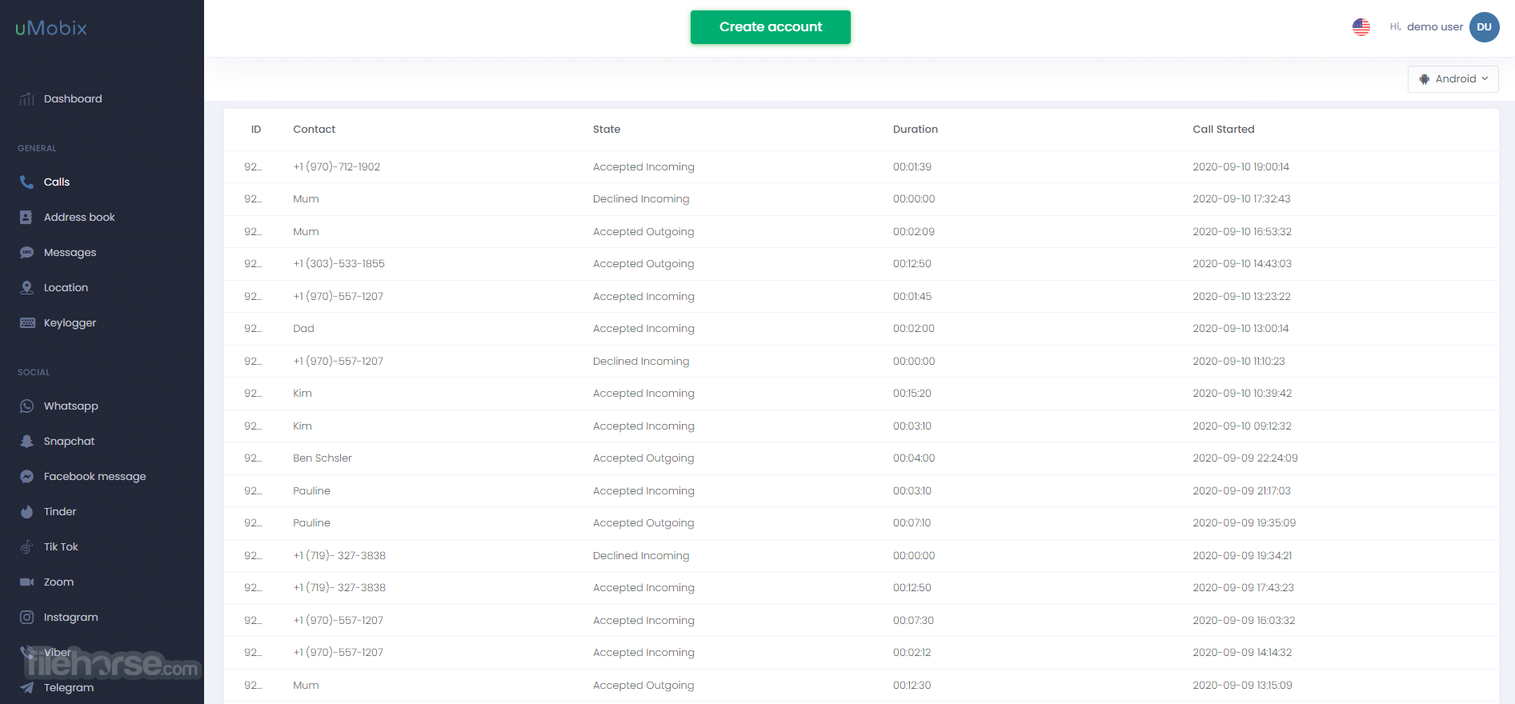The height and width of the screenshot is (704, 1515).
Task: Click timestamp 2020-09-10 13:23:22
Action: (1241, 296)
